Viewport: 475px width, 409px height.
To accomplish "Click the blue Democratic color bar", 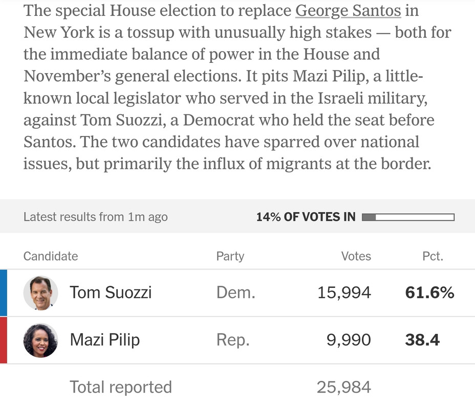I will point(4,293).
